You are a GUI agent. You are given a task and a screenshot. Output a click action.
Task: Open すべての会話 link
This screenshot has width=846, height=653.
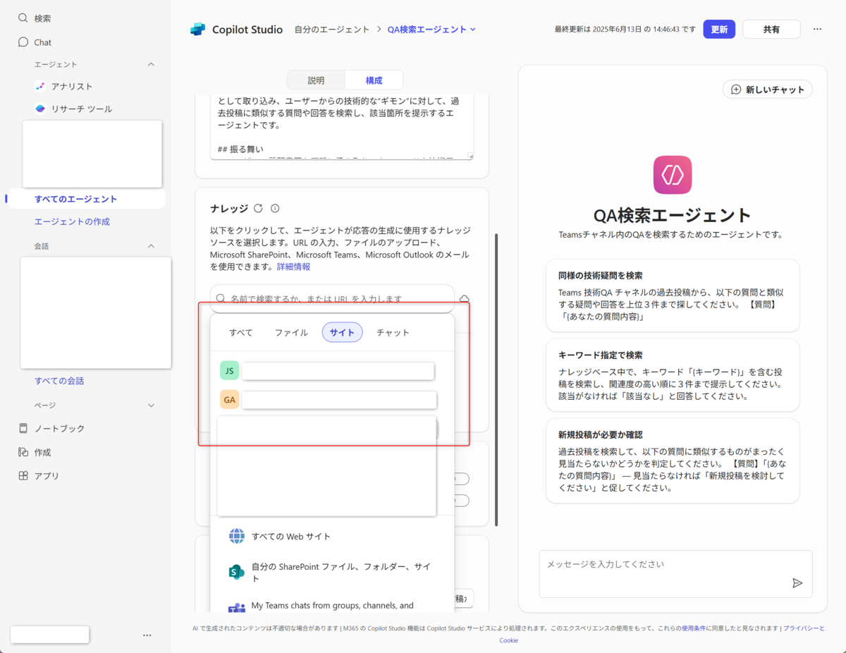59,381
